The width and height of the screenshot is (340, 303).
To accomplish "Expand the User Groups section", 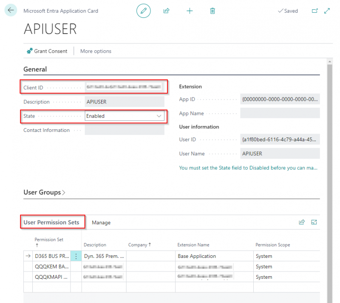I will [45, 192].
